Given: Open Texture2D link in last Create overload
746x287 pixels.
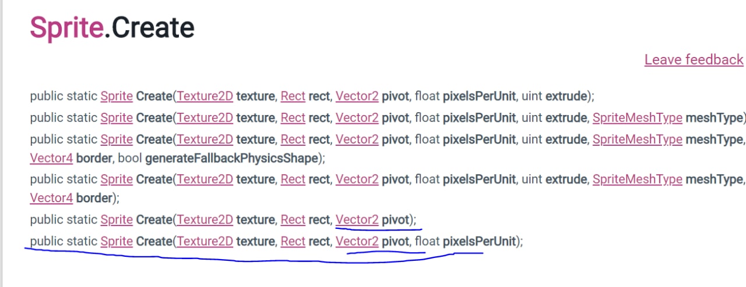Looking at the screenshot, I should [205, 241].
